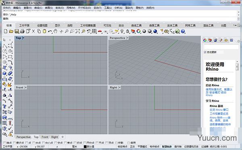Uncheck the 自动更新 checkbox in help panel
Screen dimensions: 242x150
click(x=205, y=52)
